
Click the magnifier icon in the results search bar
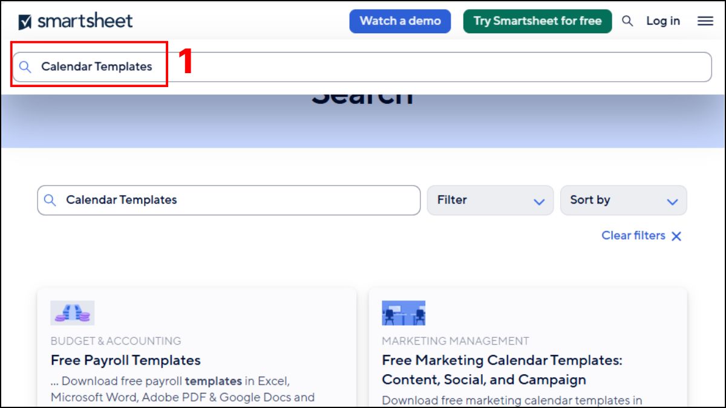(x=51, y=200)
